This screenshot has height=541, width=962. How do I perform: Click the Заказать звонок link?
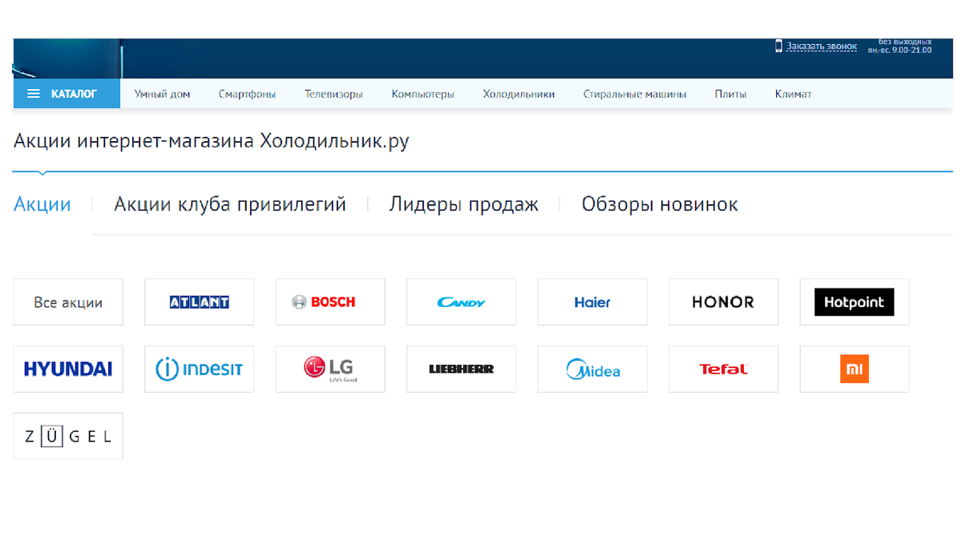(822, 46)
